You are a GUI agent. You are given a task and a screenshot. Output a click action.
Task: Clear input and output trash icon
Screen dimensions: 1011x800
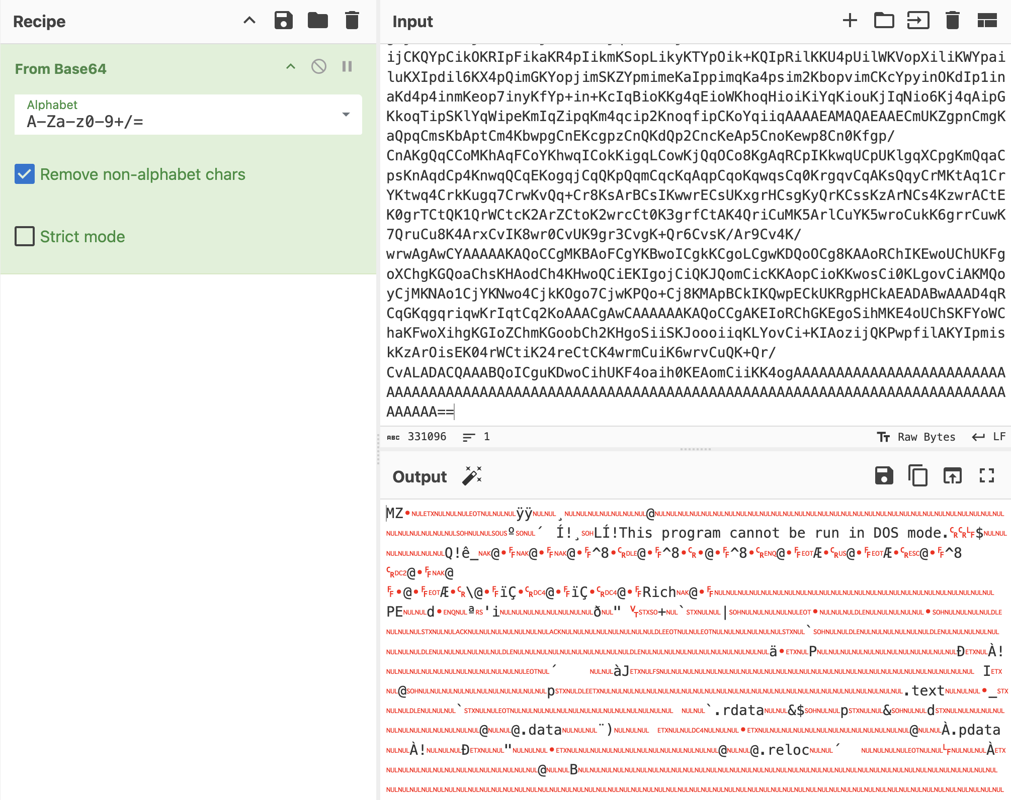pos(952,21)
